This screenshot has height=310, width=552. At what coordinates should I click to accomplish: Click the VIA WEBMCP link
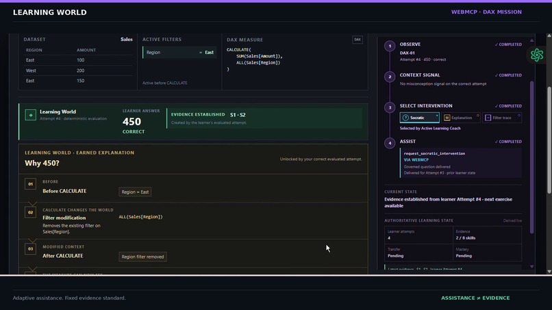click(416, 159)
